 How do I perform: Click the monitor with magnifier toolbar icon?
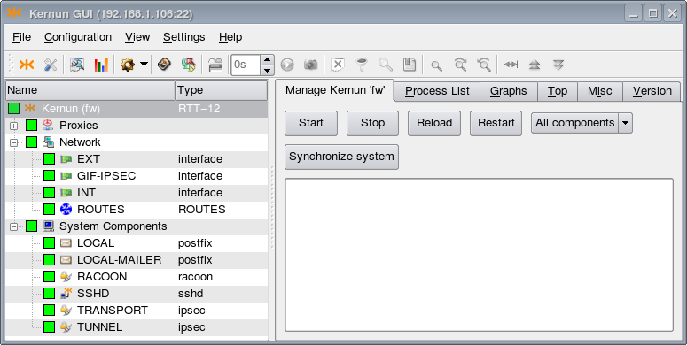coord(77,65)
